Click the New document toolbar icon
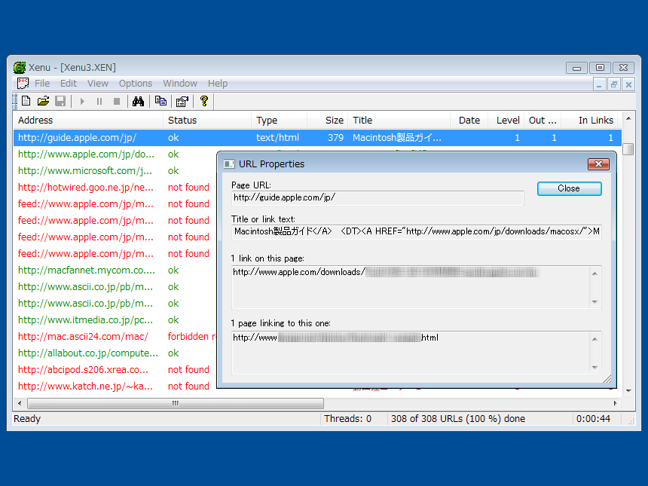 pyautogui.click(x=26, y=101)
